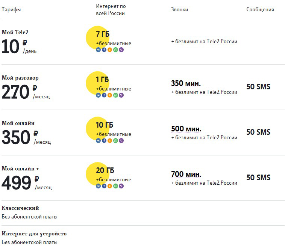Open the Классический tariff

(x=20, y=208)
